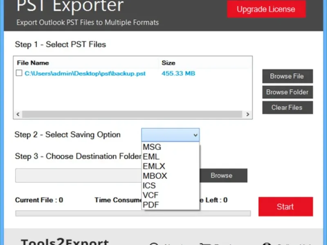327x245 pixels.
Task: Select PDF as the saving format
Action: [x=170, y=205]
